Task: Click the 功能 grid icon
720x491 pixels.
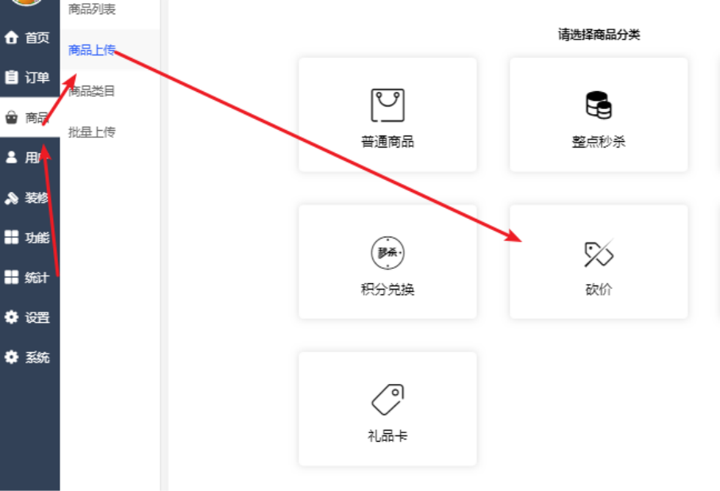Action: [x=11, y=237]
